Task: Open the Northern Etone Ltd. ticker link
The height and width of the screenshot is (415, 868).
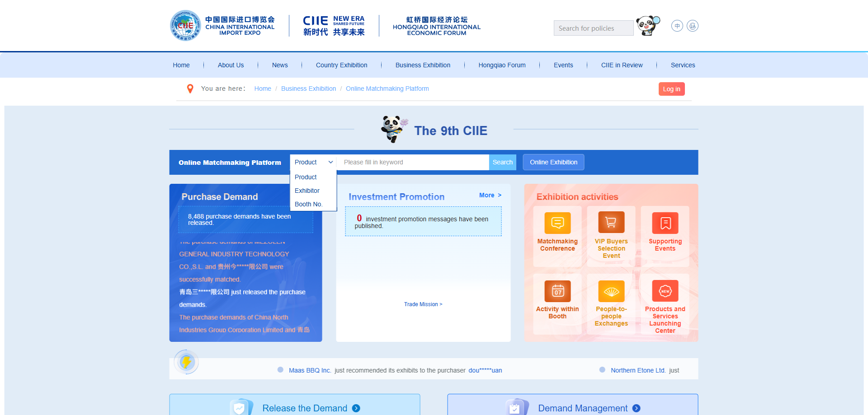Action: point(638,370)
